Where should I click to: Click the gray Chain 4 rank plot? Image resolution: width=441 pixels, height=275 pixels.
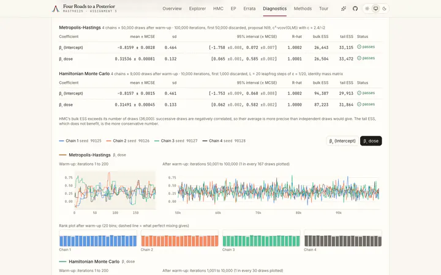(343, 238)
